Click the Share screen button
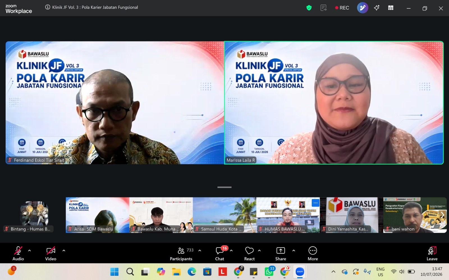The width and height of the screenshot is (449, 280). (281, 253)
